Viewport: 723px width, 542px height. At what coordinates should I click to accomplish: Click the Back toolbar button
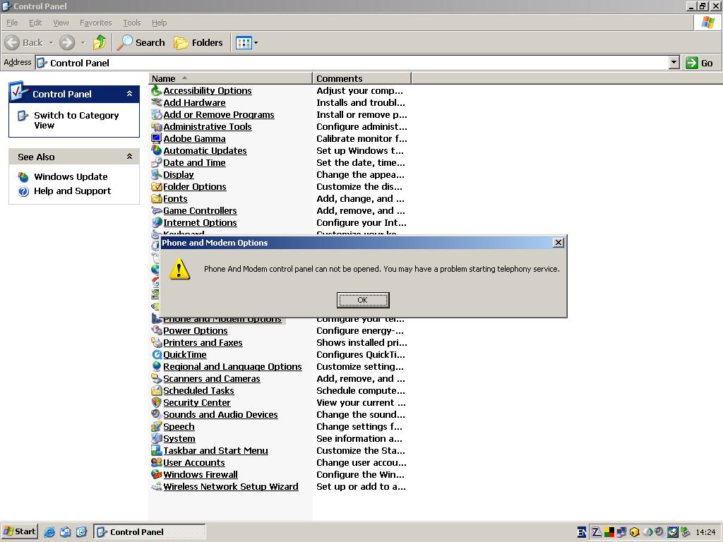point(24,43)
